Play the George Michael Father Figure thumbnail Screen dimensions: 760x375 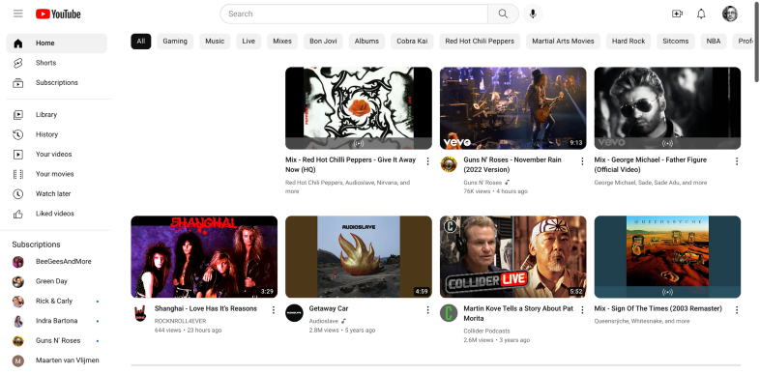[x=667, y=108]
